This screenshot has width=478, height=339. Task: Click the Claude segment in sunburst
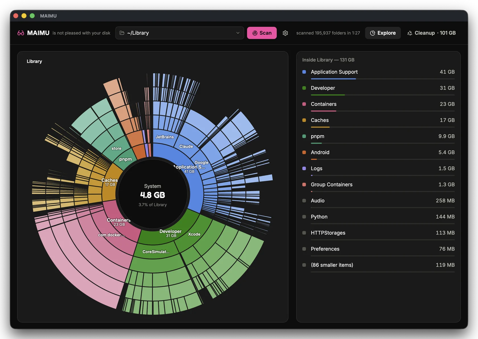click(186, 146)
